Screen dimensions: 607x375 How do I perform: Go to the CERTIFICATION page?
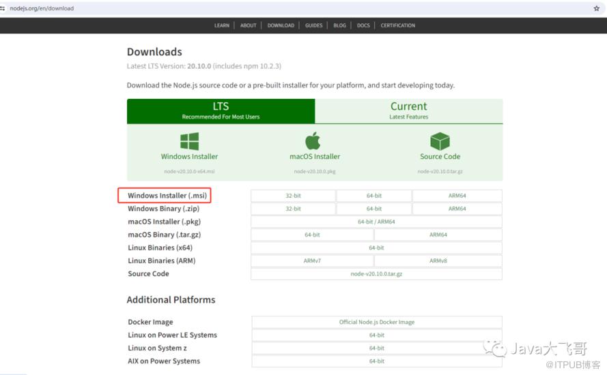click(x=398, y=25)
